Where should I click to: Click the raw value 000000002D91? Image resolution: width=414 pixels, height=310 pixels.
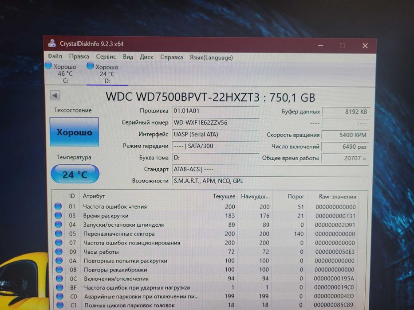pyautogui.click(x=335, y=225)
